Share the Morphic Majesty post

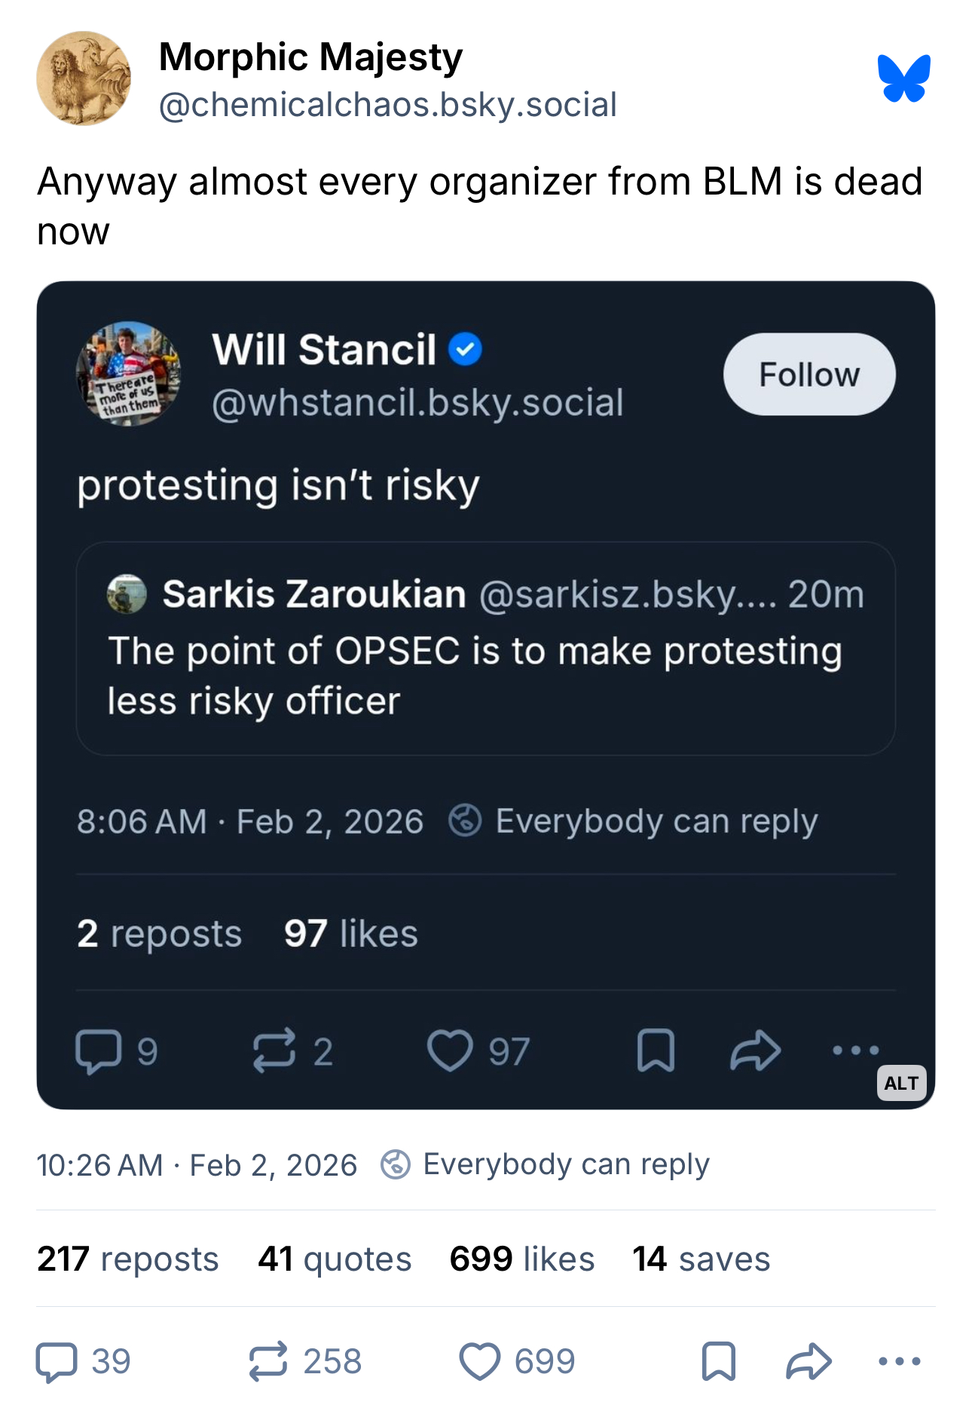(808, 1362)
